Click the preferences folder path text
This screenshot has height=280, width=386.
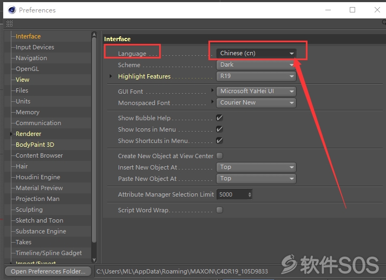(182, 271)
